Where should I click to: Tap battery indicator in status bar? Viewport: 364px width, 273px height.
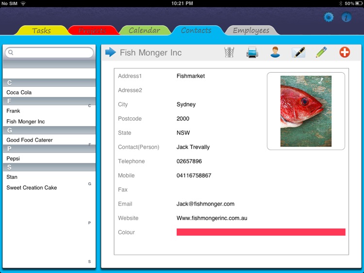tap(359, 3)
